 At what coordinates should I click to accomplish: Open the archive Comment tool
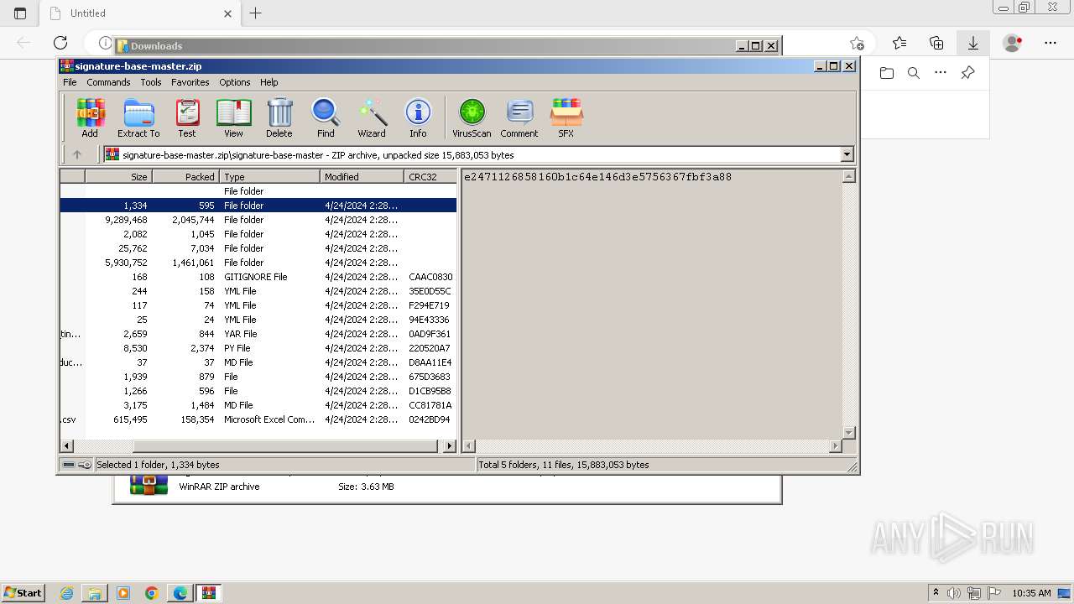pos(519,117)
